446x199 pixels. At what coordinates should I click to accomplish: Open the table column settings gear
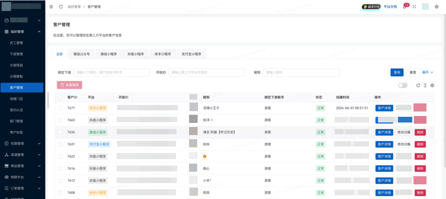click(x=432, y=85)
